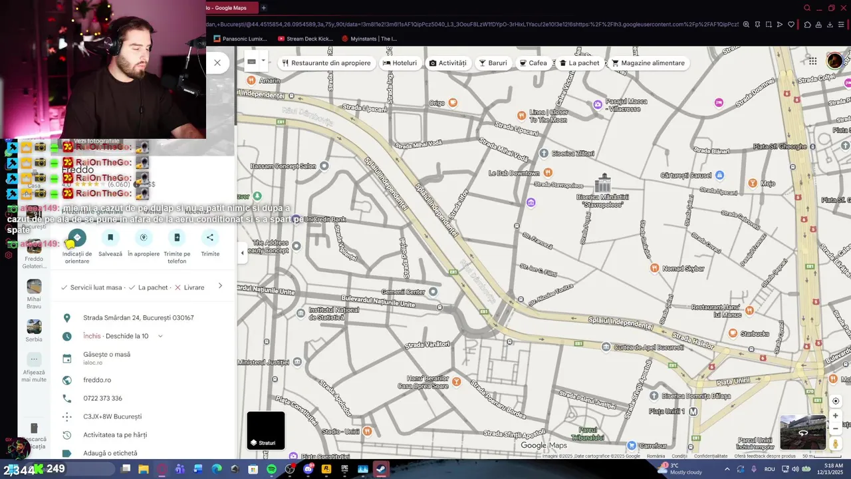Image resolution: width=851 pixels, height=479 pixels.
Task: Click the browser pin icon
Action: click(757, 25)
